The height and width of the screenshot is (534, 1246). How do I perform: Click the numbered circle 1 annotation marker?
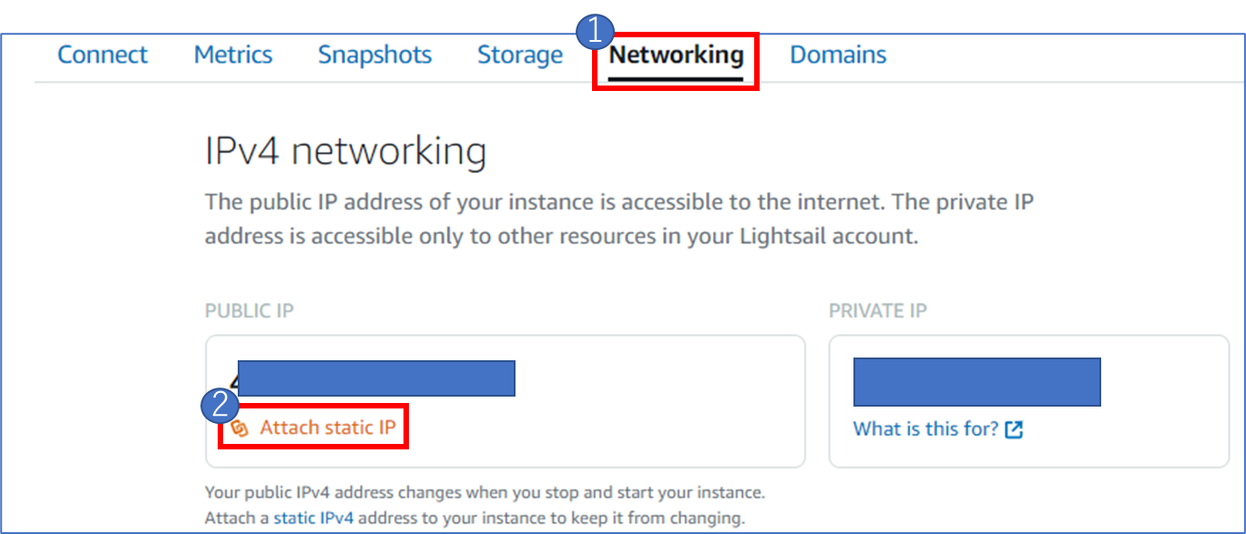(x=594, y=31)
